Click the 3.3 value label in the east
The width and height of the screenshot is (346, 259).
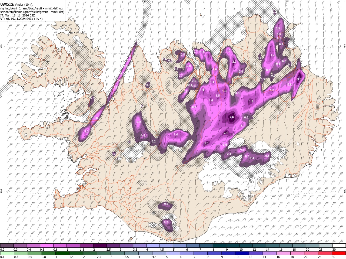[299, 79]
